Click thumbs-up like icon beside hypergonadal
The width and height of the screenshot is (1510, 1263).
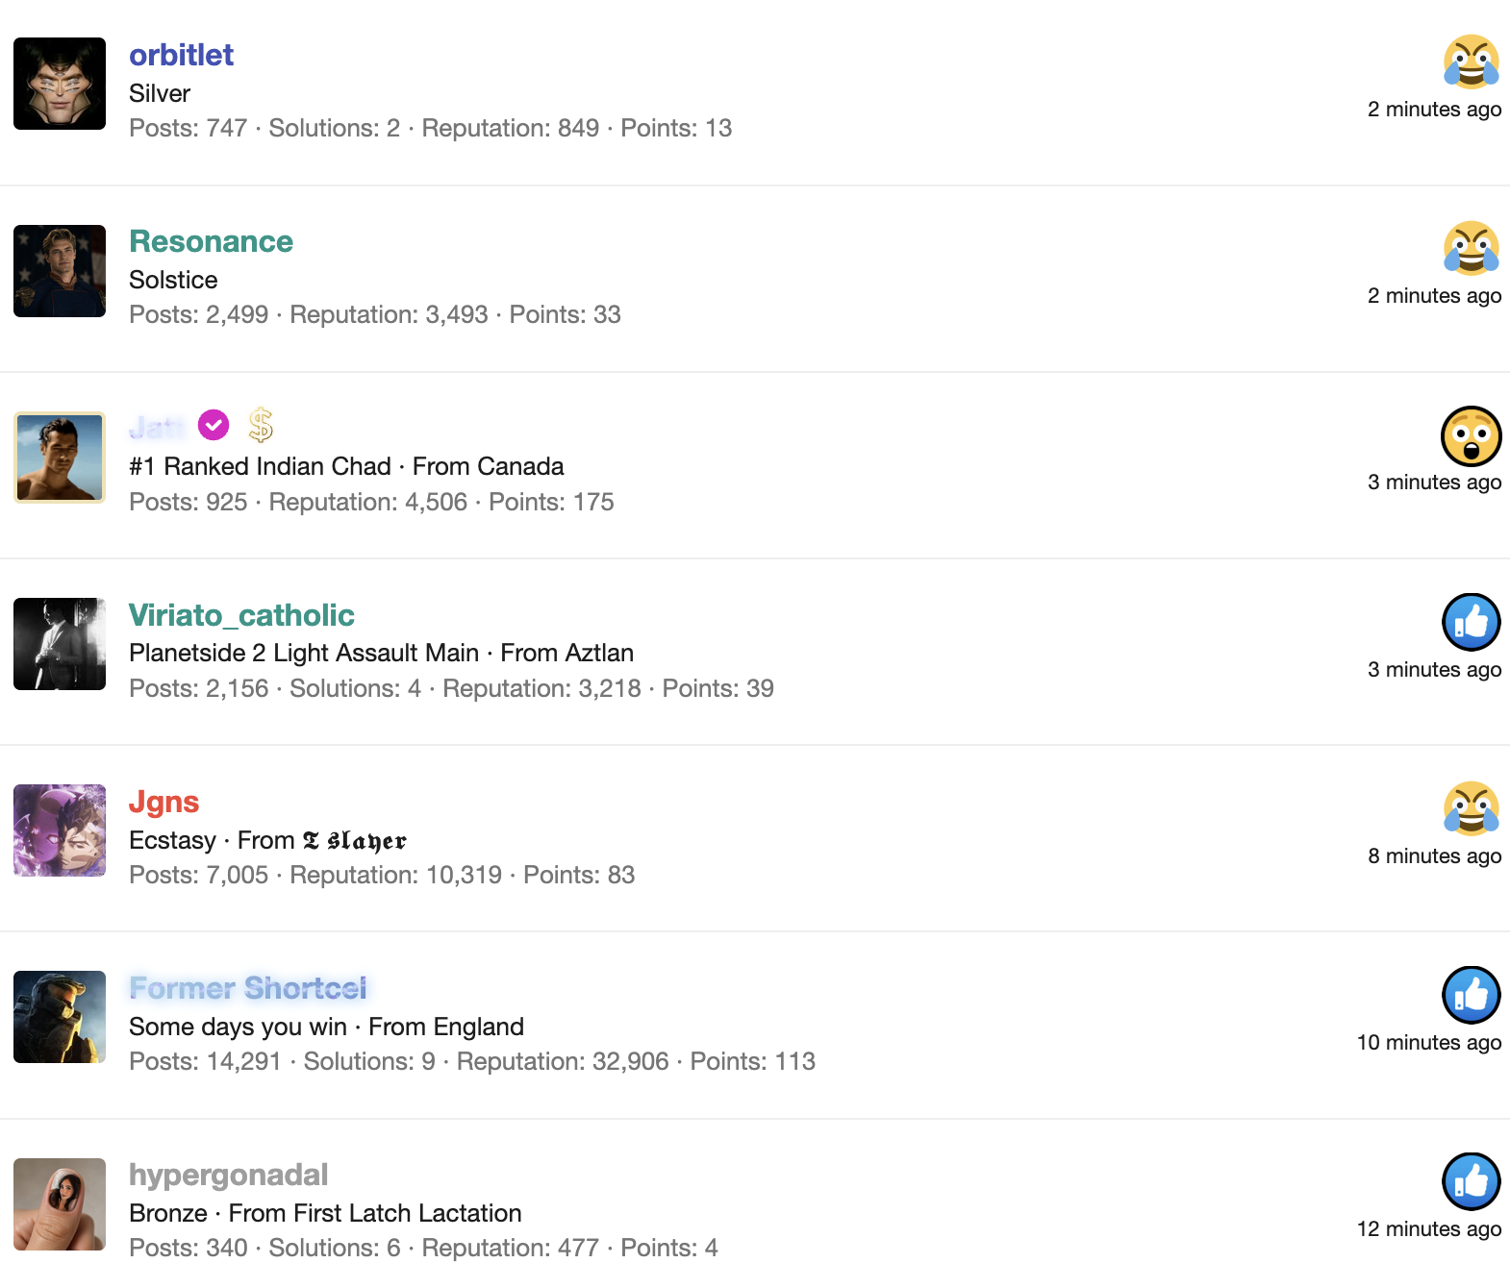tap(1471, 1181)
